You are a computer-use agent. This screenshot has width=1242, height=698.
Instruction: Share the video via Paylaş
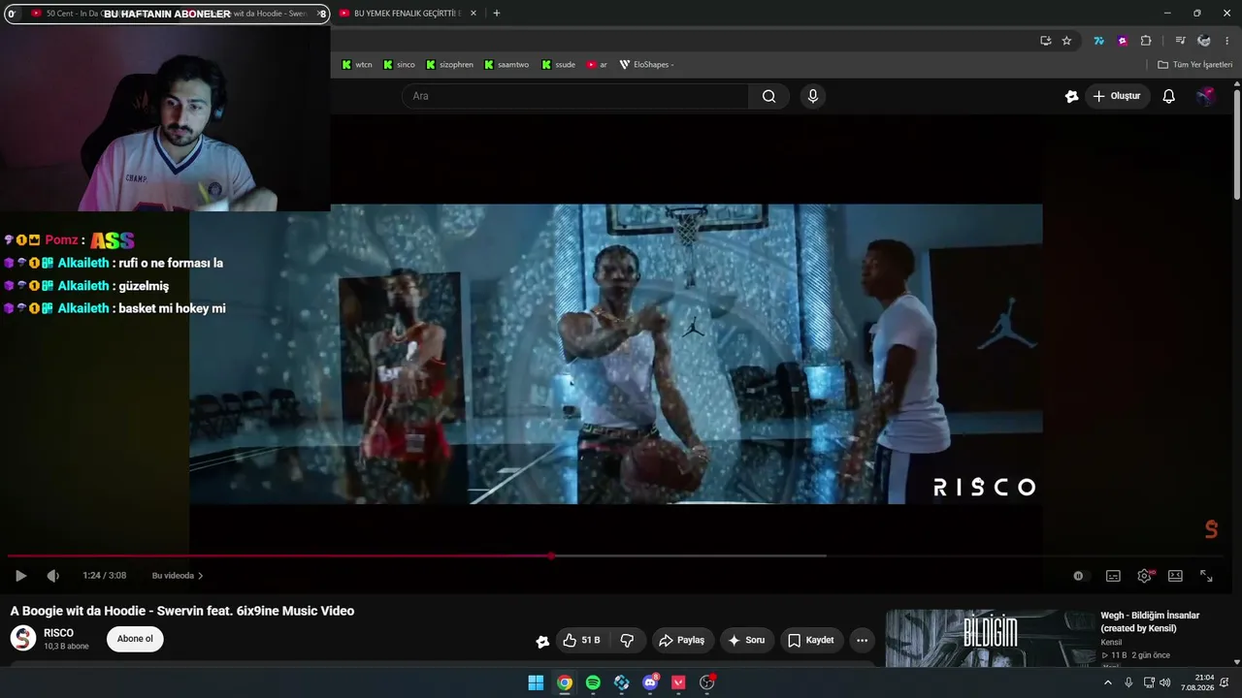pyautogui.click(x=682, y=640)
